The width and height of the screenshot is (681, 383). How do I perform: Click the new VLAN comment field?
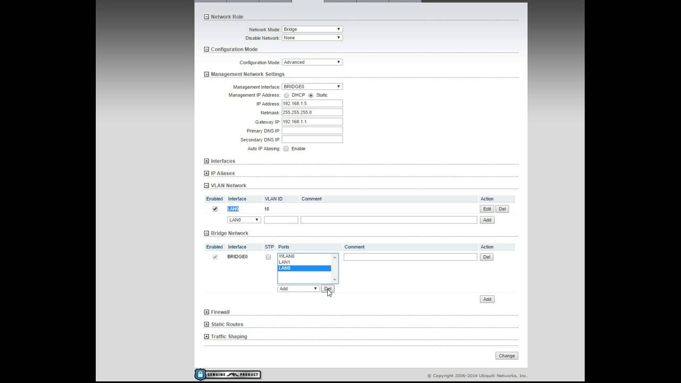tap(389, 220)
